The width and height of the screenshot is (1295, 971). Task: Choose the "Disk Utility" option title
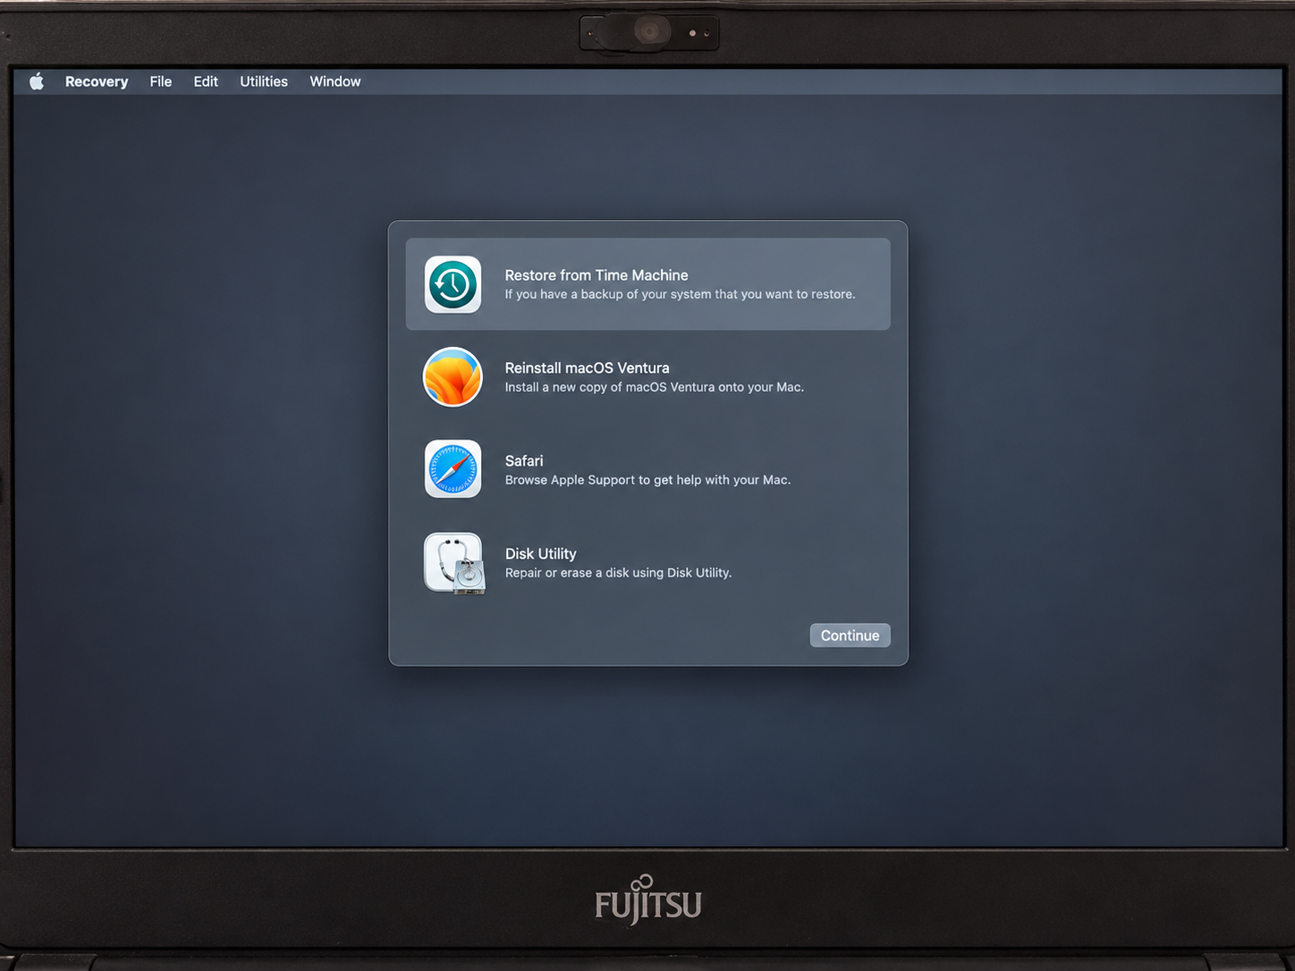point(541,554)
